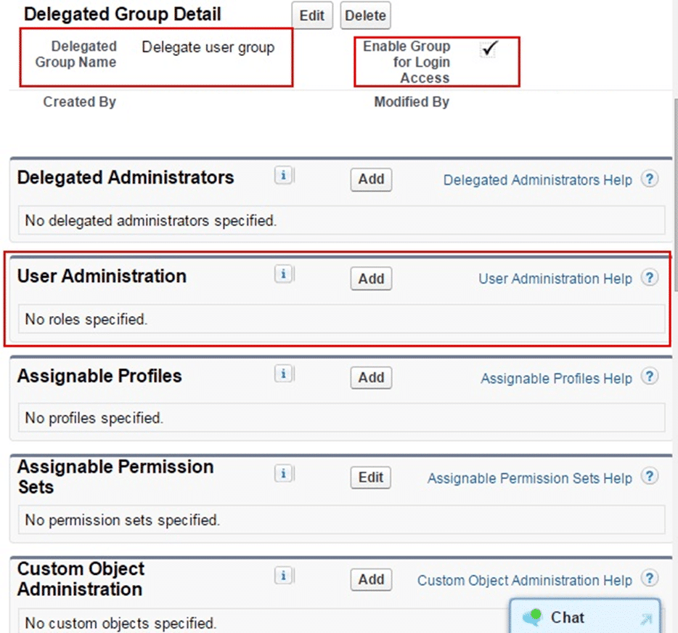
Task: Add a delegated administrator
Action: point(371,180)
